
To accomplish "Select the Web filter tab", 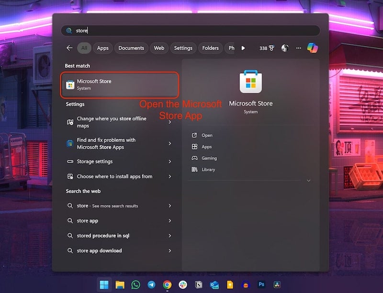I will 159,48.
